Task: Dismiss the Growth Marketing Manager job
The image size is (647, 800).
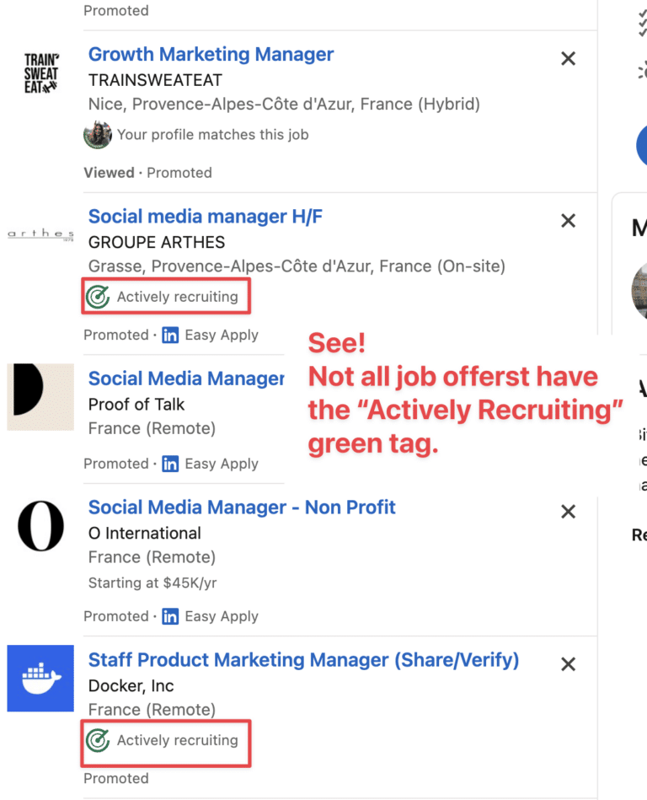Action: click(x=568, y=58)
